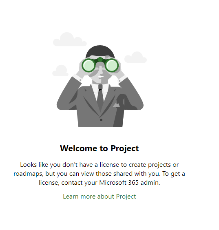The height and width of the screenshot is (230, 219).
Task: Click the man's smiling mouth
Action: click(101, 76)
